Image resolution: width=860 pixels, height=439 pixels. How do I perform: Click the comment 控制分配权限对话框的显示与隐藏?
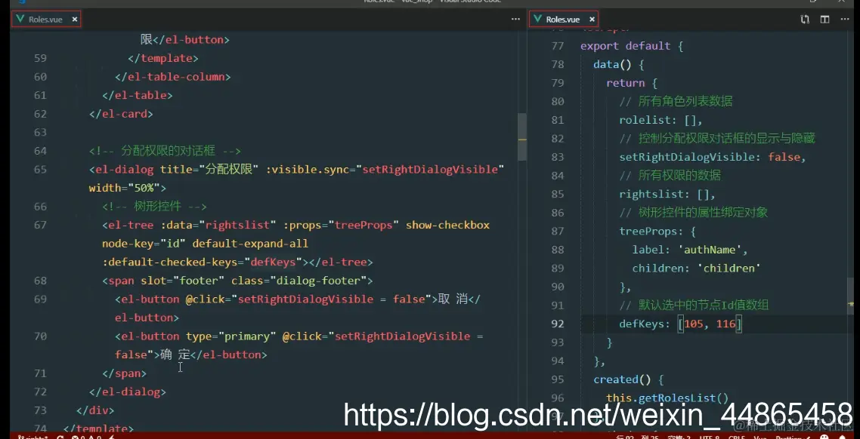point(717,139)
